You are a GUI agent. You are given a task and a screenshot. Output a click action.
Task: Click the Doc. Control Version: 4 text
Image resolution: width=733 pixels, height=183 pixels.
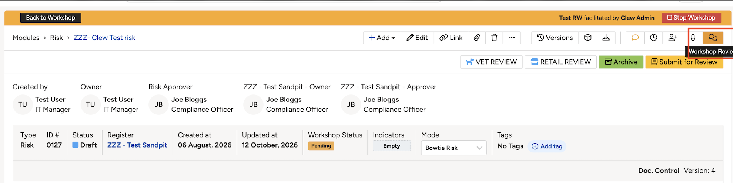click(x=677, y=170)
